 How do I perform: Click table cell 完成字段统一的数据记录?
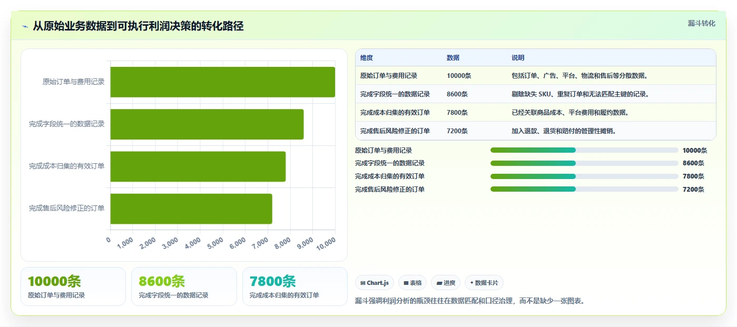pyautogui.click(x=395, y=94)
